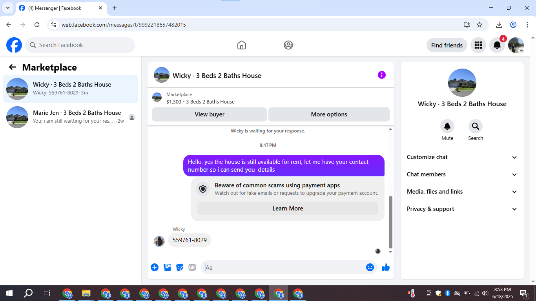The image size is (536, 301).
Task: Select the Messenger | Facebook browser tab
Action: click(x=61, y=8)
